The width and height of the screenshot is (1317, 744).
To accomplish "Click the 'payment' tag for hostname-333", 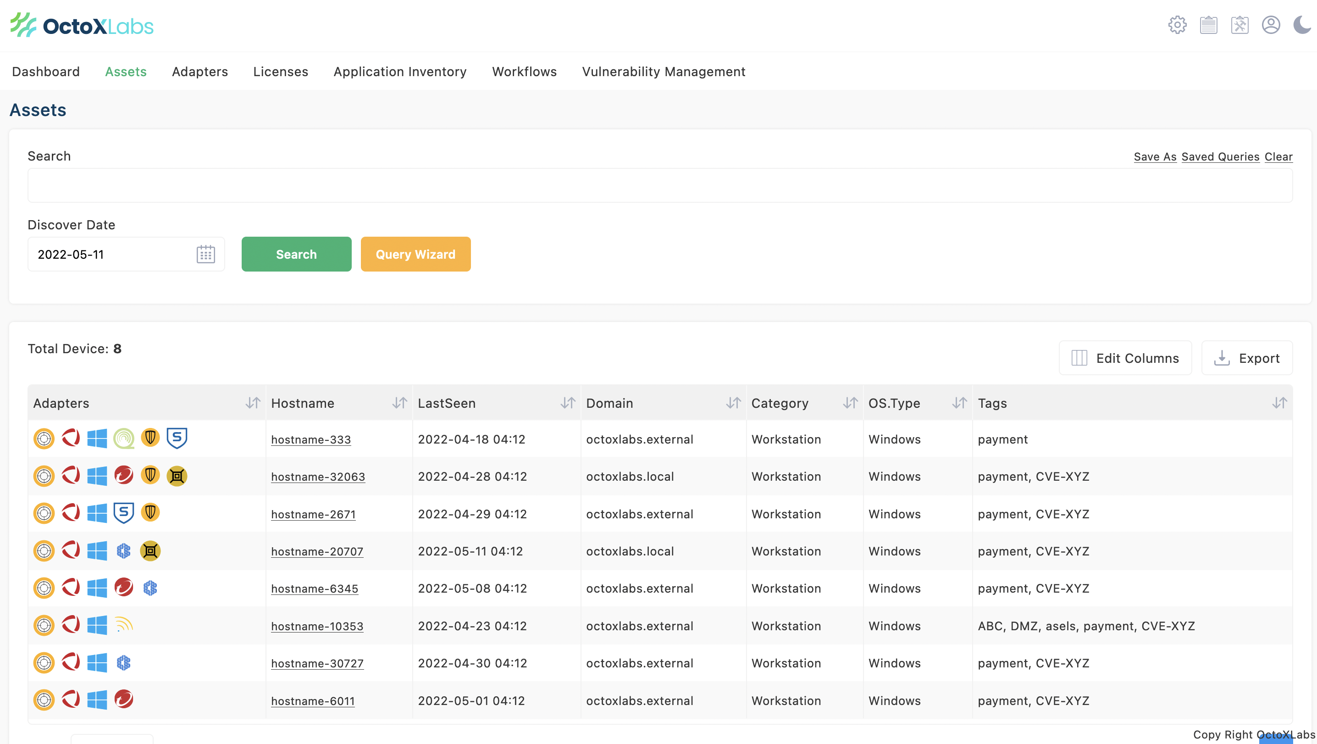I will (x=1002, y=439).
